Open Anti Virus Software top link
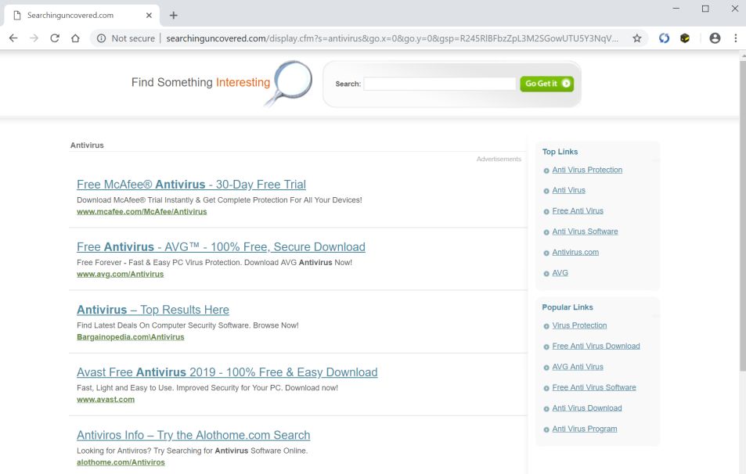746x474 pixels. [585, 232]
